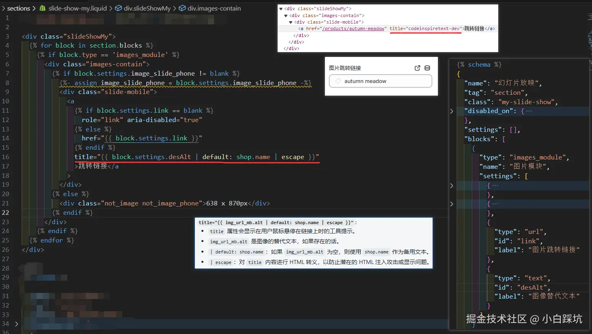Click the "type": "url" schema line

520,231
